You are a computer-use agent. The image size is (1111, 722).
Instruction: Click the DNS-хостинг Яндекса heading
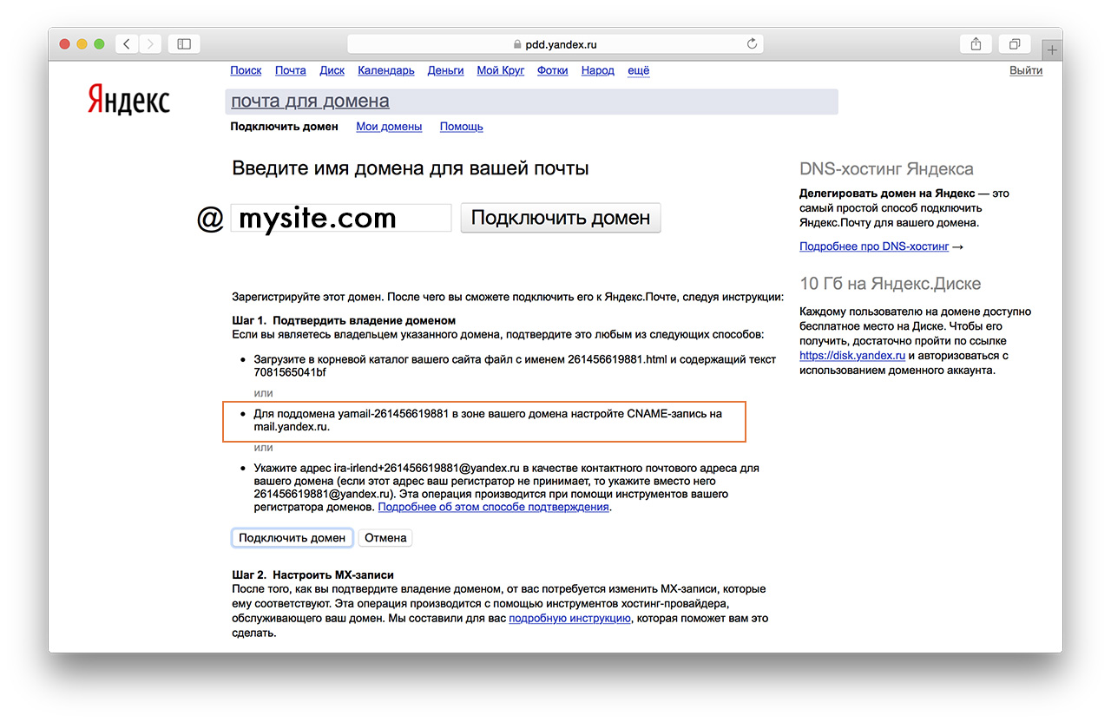(886, 169)
